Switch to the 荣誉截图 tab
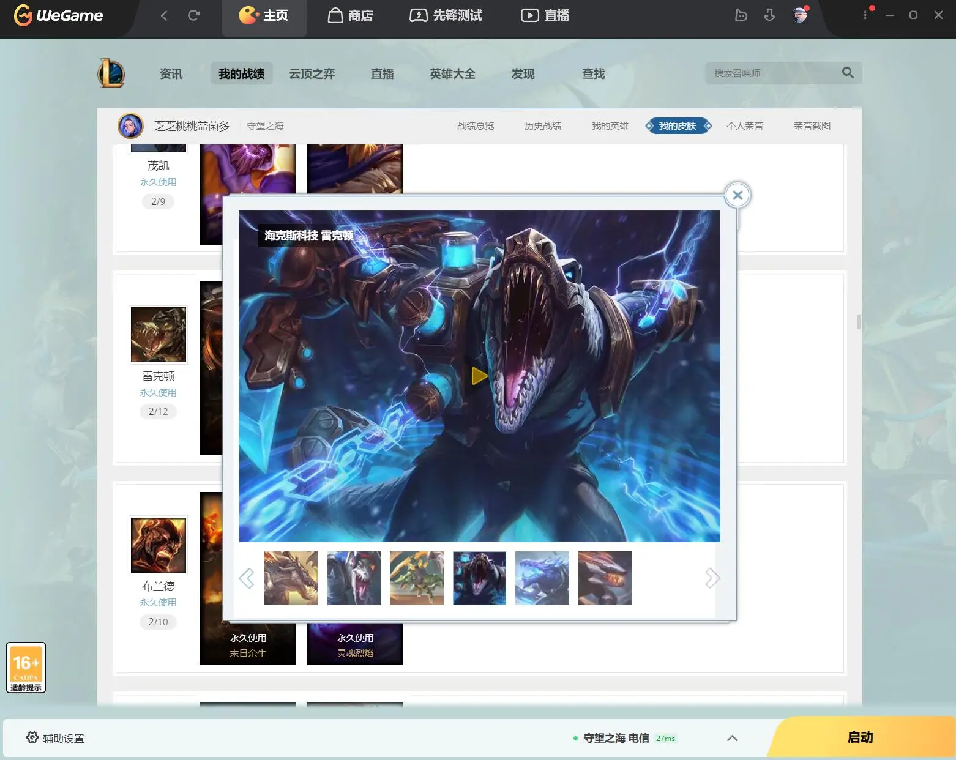The image size is (956, 760). pyautogui.click(x=812, y=126)
